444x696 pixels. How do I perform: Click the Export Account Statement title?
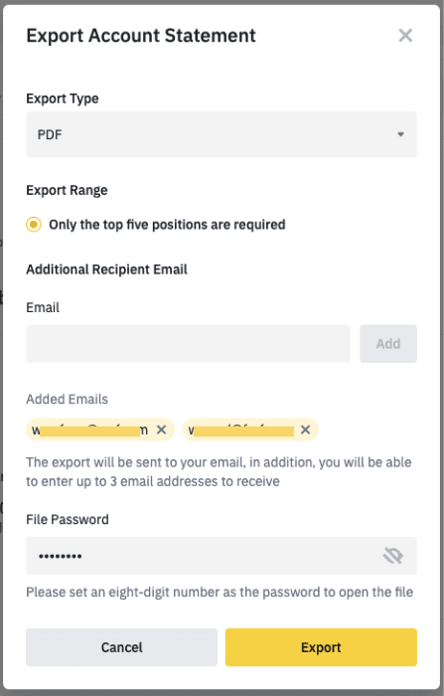coord(141,36)
